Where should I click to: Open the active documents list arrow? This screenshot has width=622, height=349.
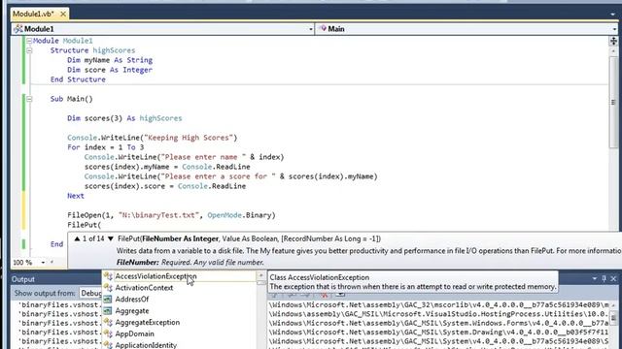(613, 14)
